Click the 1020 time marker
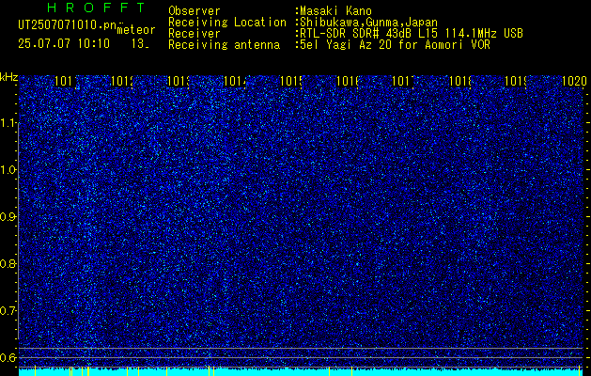Viewport: 591px width, 376px height. point(573,81)
